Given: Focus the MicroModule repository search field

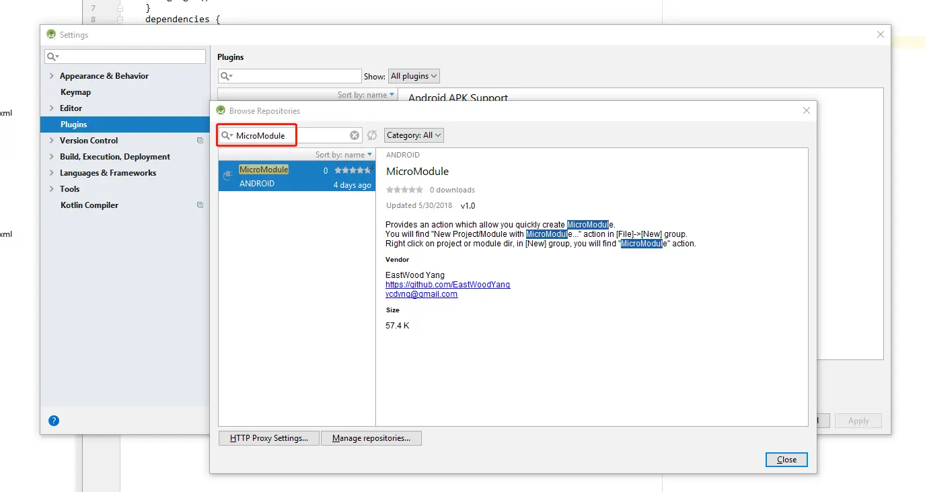Looking at the screenshot, I should pos(290,135).
